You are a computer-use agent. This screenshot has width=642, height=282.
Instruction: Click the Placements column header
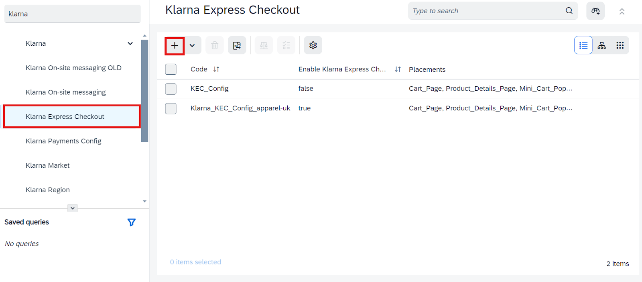(427, 69)
